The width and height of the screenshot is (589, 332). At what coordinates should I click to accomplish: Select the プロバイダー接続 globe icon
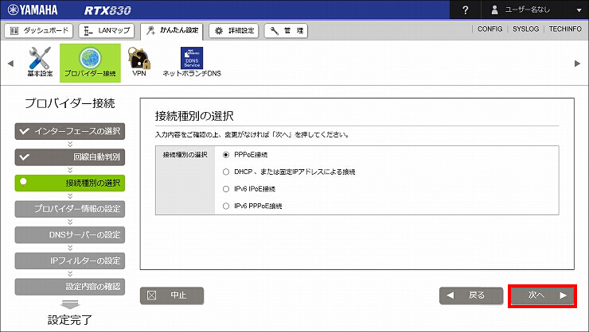(90, 63)
